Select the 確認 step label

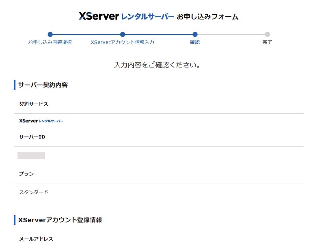click(x=195, y=42)
